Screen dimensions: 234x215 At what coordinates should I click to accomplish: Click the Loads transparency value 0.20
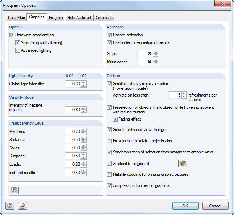[73, 164]
